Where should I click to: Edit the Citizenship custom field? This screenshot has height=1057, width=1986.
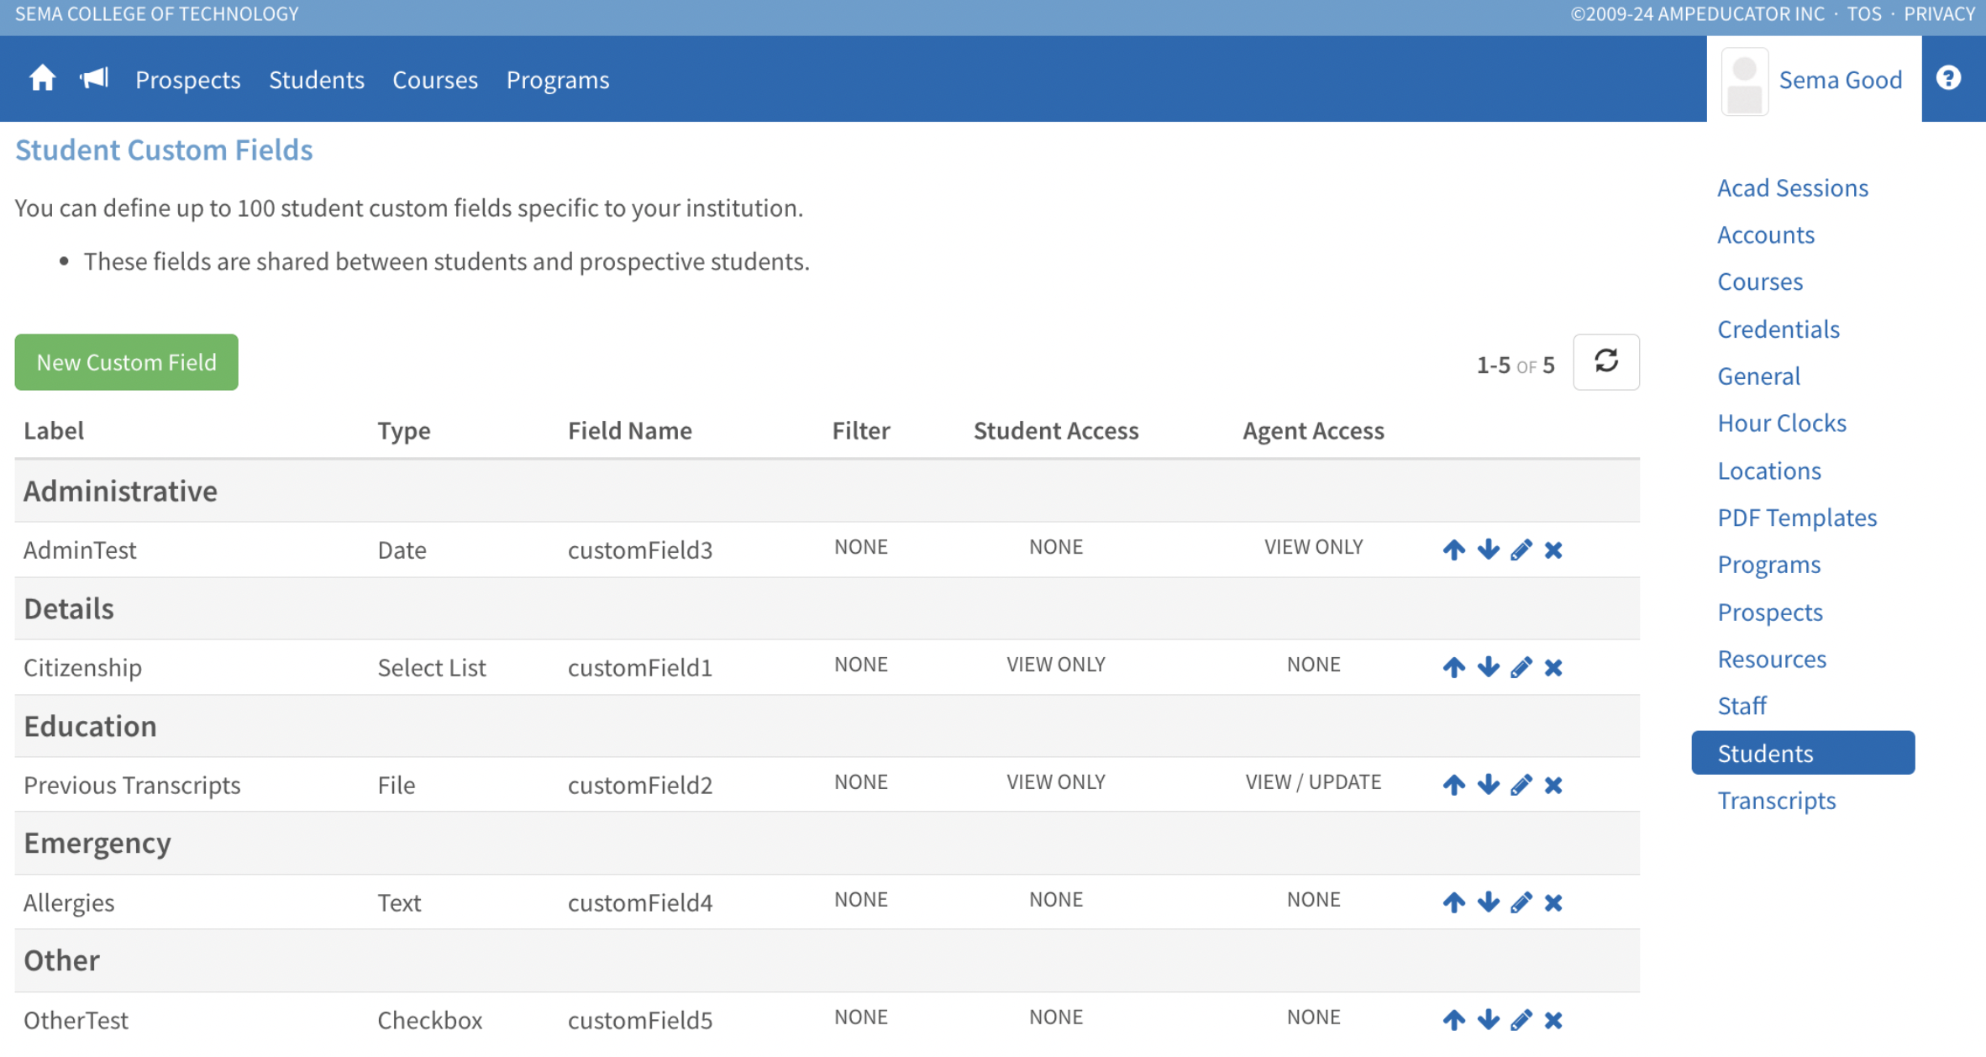pyautogui.click(x=1521, y=667)
